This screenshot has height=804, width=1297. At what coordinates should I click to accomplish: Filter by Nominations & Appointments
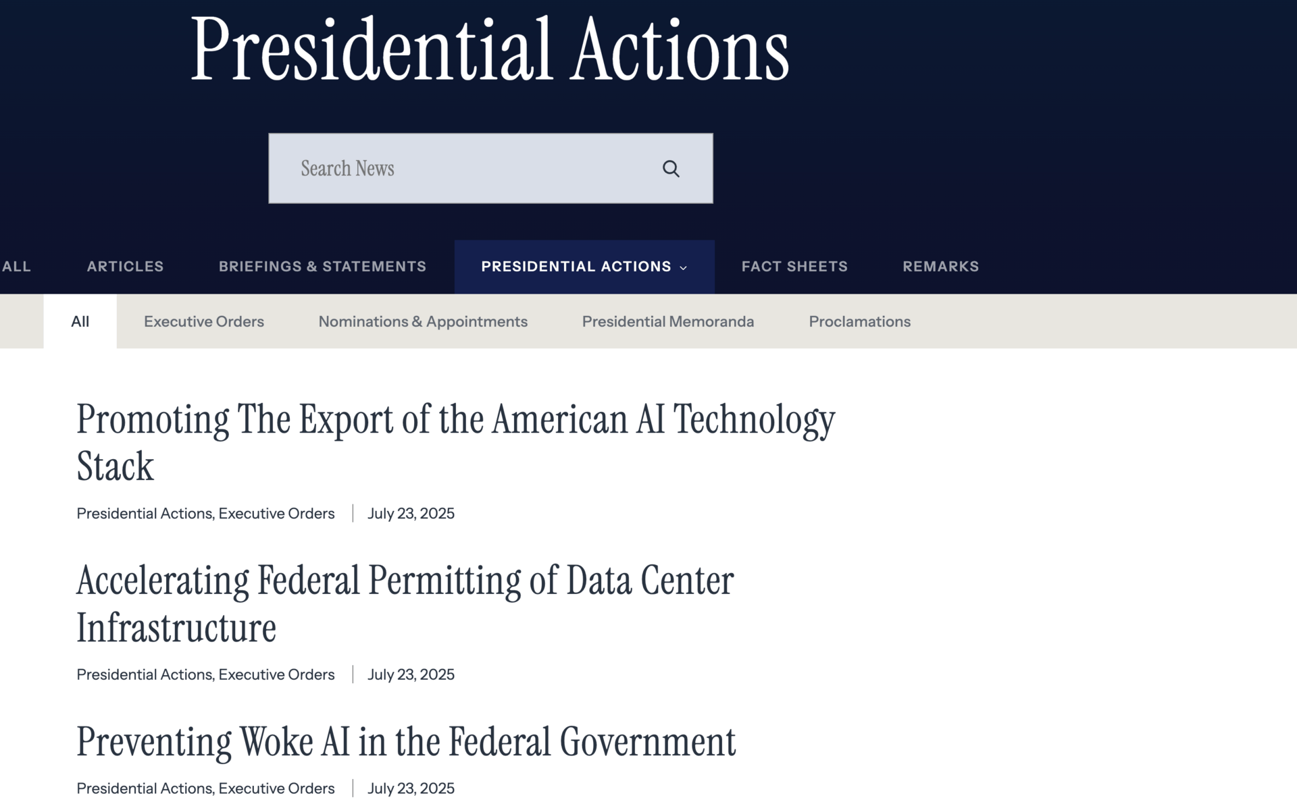(x=423, y=321)
